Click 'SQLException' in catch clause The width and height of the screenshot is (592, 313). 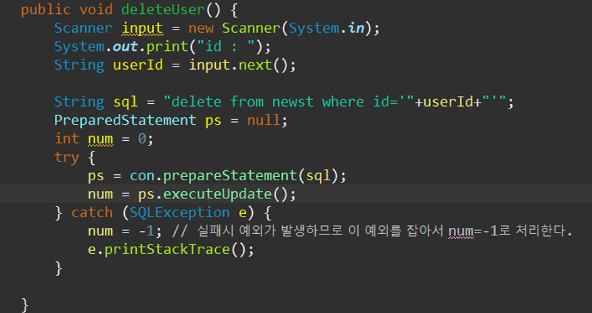[x=180, y=213]
